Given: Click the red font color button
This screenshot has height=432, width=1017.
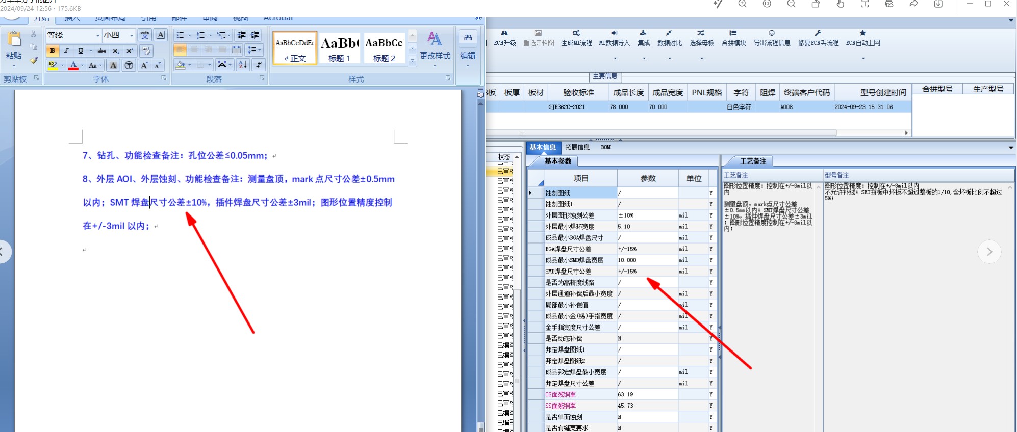Looking at the screenshot, I should click(x=73, y=65).
